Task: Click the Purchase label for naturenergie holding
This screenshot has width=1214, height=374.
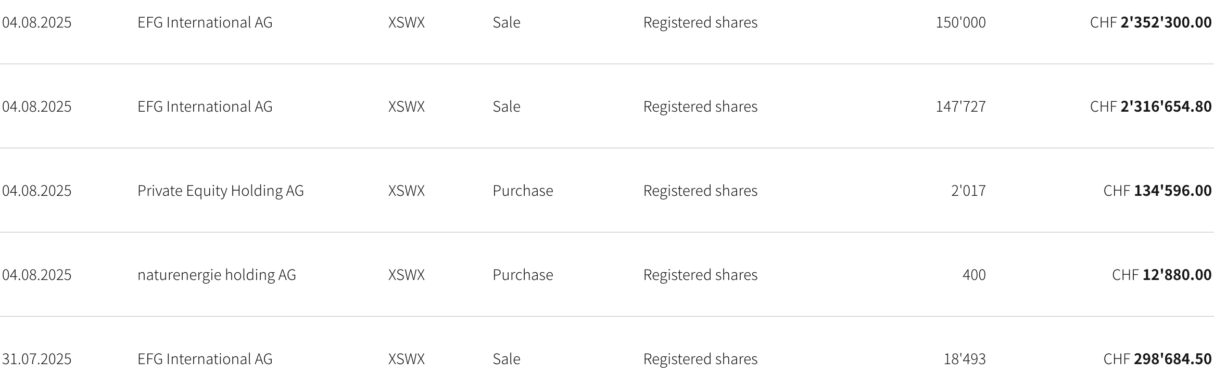Action: point(523,275)
